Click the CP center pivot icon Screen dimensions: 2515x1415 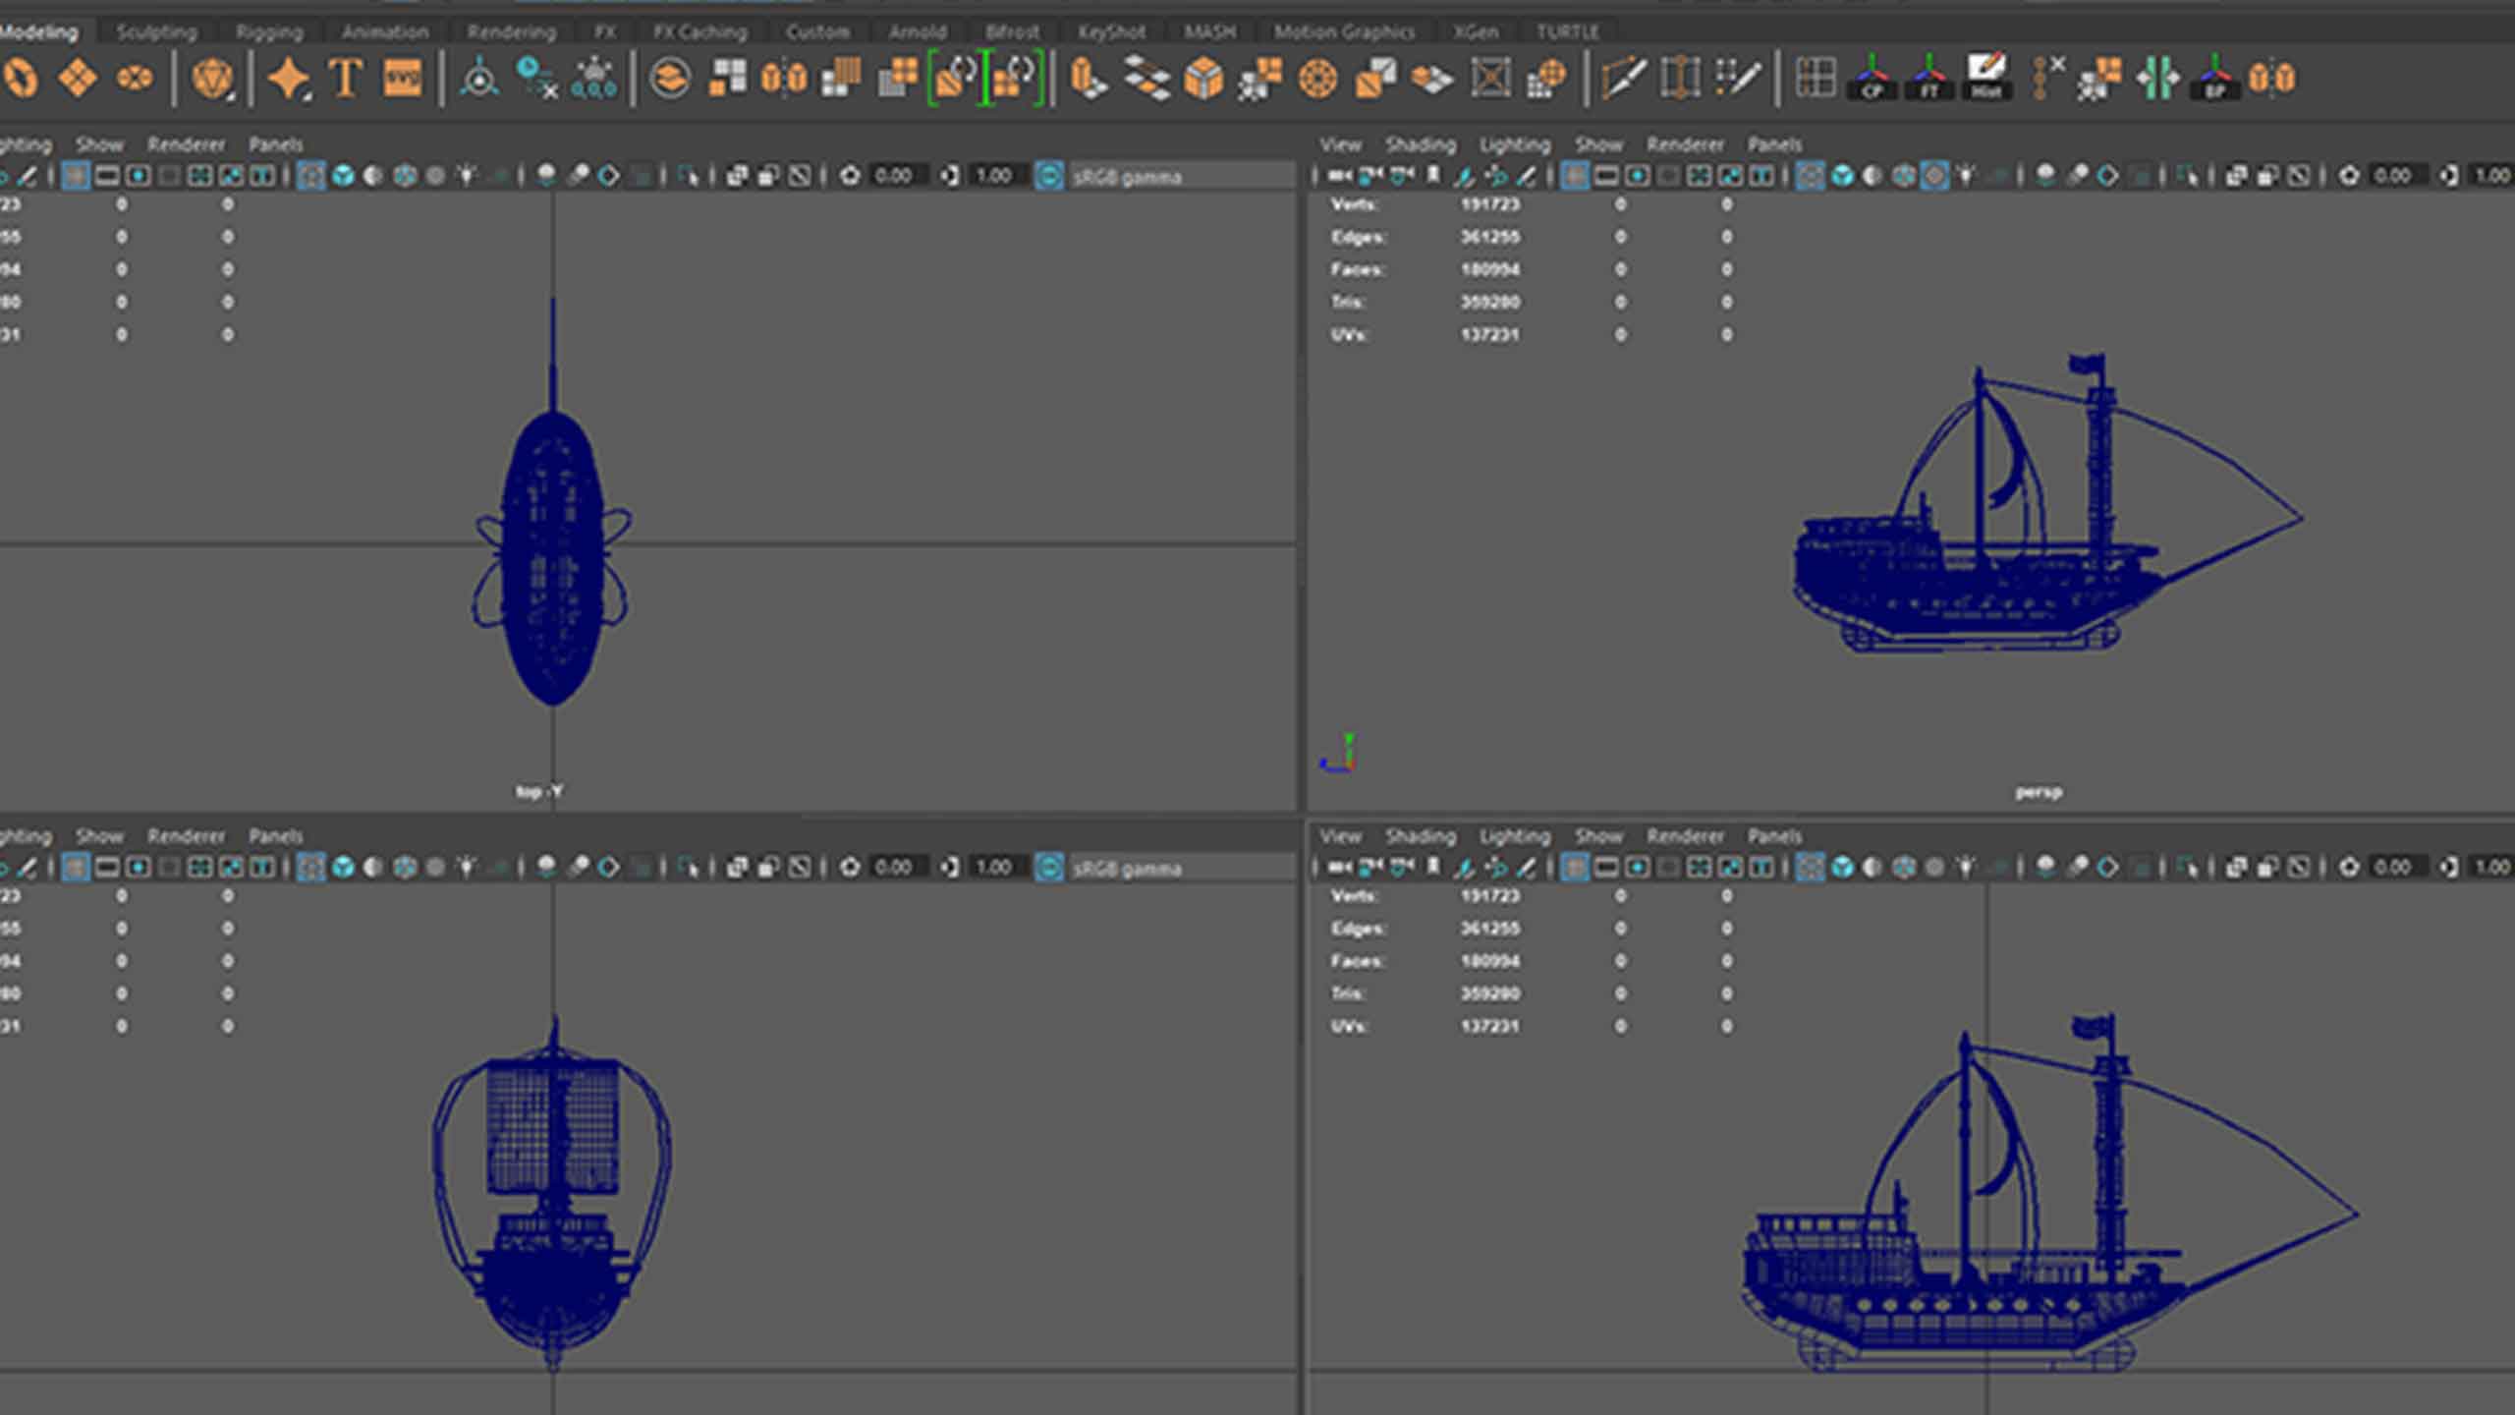1872,79
